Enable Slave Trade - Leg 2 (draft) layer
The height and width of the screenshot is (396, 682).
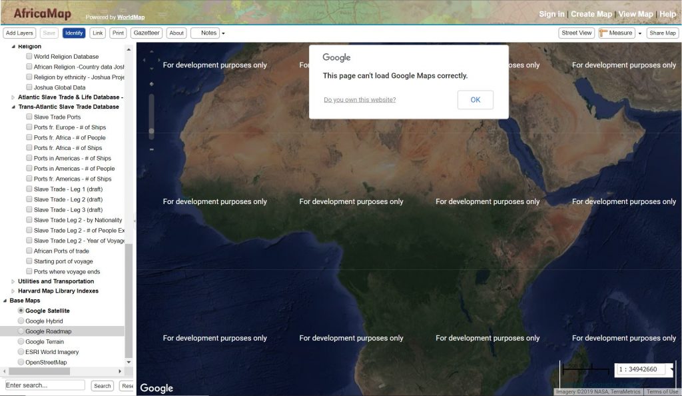point(29,199)
